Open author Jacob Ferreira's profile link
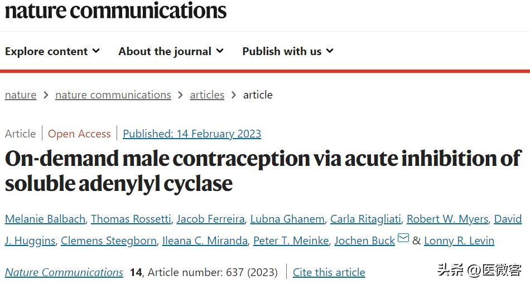The height and width of the screenshot is (285, 530). (210, 219)
